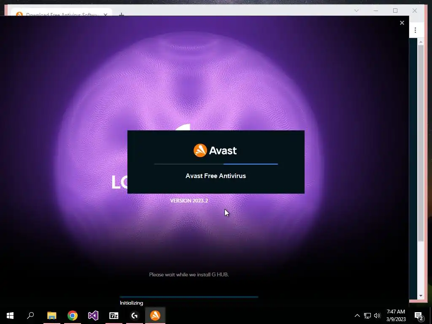The height and width of the screenshot is (324, 432).
Task: Click the VERSION 2023.2 label
Action: click(x=189, y=200)
